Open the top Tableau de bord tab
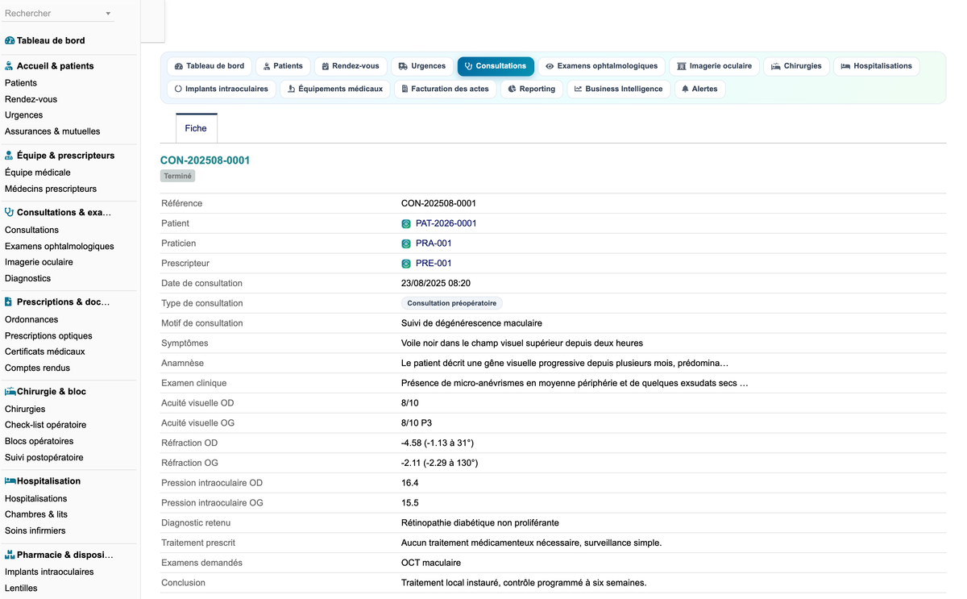Image resolution: width=967 pixels, height=599 pixels. click(210, 66)
